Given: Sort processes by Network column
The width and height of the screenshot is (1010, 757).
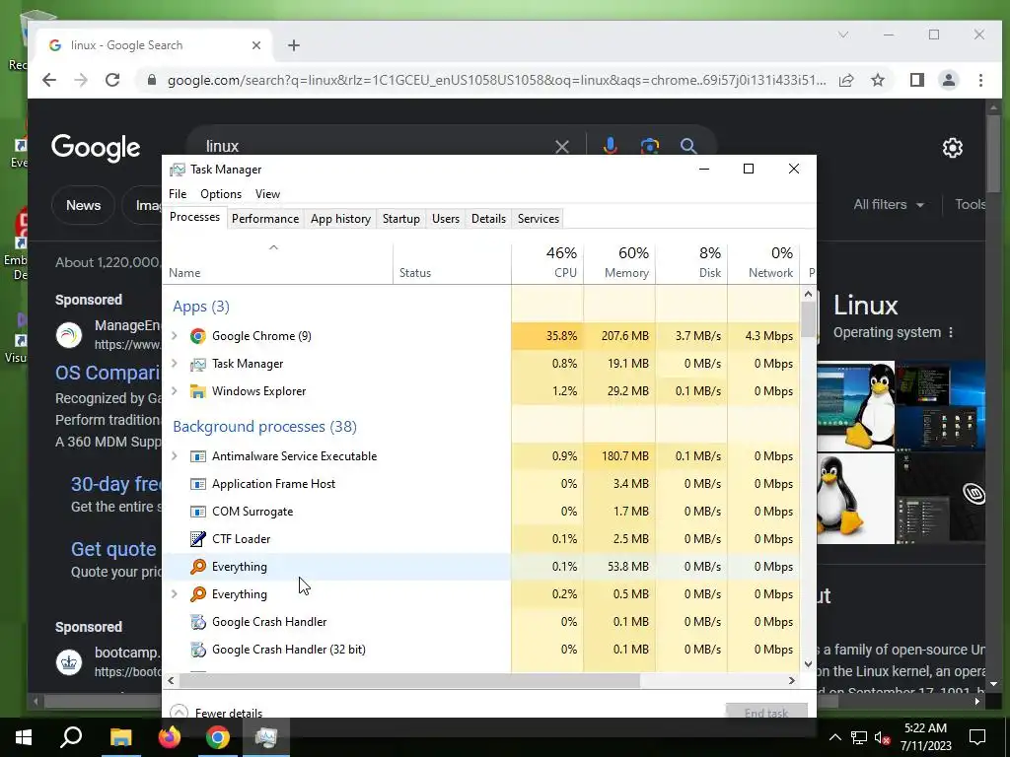Looking at the screenshot, I should pyautogui.click(x=764, y=263).
